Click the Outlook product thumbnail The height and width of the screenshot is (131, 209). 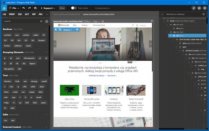(x=114, y=90)
